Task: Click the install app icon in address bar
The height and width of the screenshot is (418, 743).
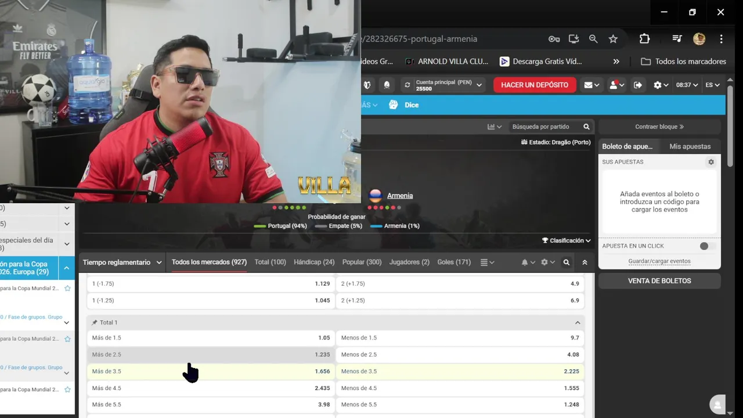Action: coord(574,39)
